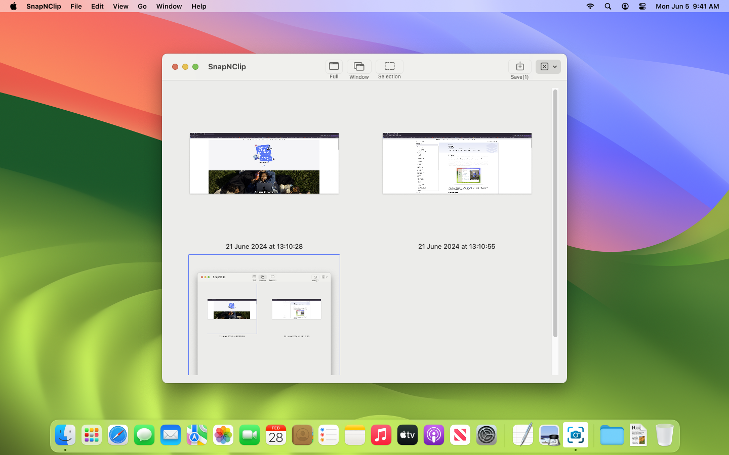Open the Window menu
Screen dimensions: 729x455
[169, 6]
